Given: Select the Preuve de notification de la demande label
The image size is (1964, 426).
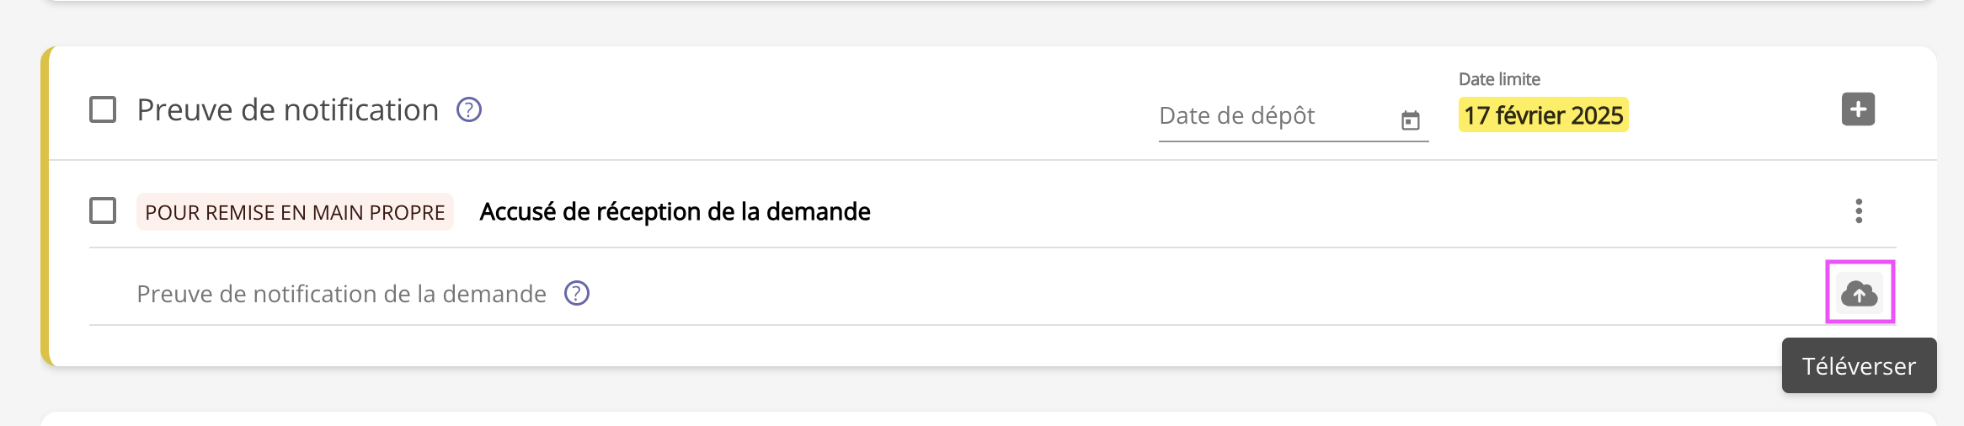Looking at the screenshot, I should coord(342,294).
